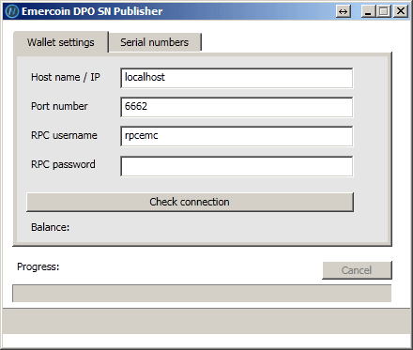Click the empty progress bar
Viewport: 413px width, 350px height.
point(202,294)
